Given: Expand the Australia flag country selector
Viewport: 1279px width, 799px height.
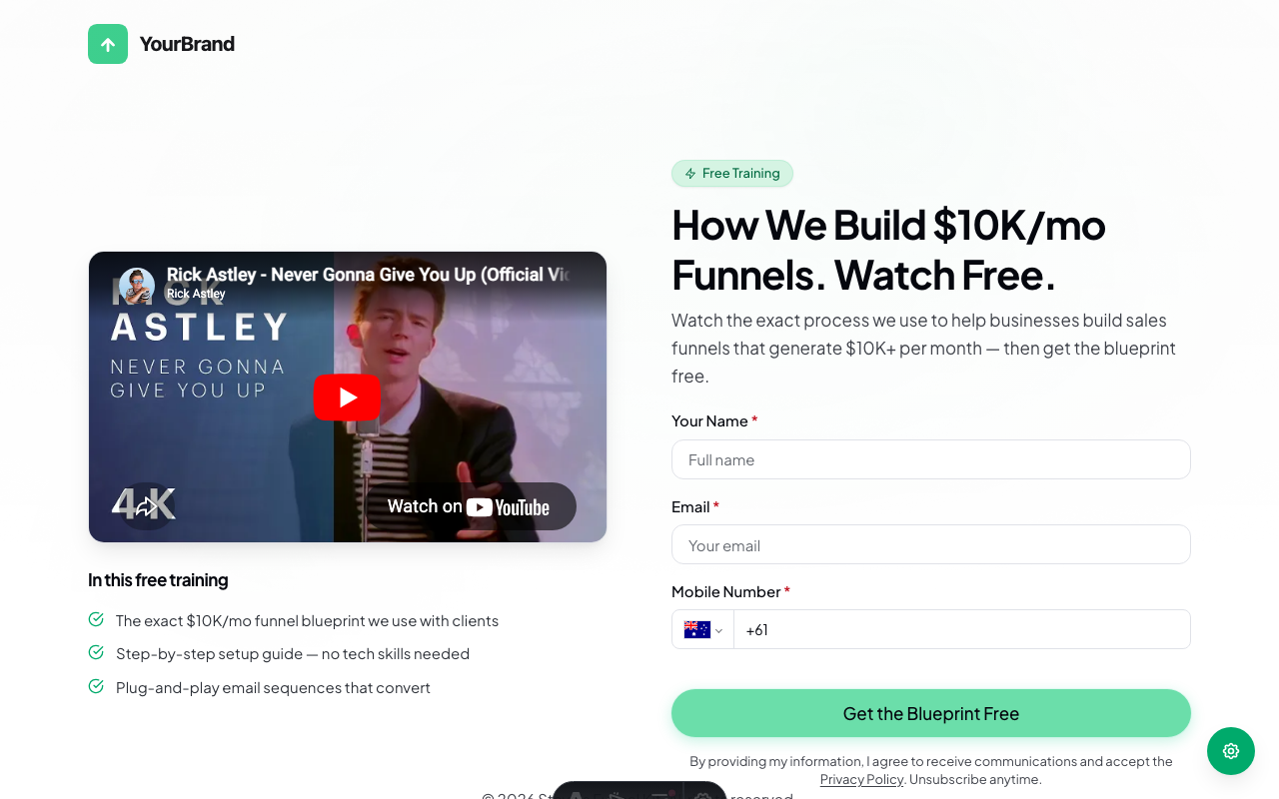Looking at the screenshot, I should tap(703, 629).
